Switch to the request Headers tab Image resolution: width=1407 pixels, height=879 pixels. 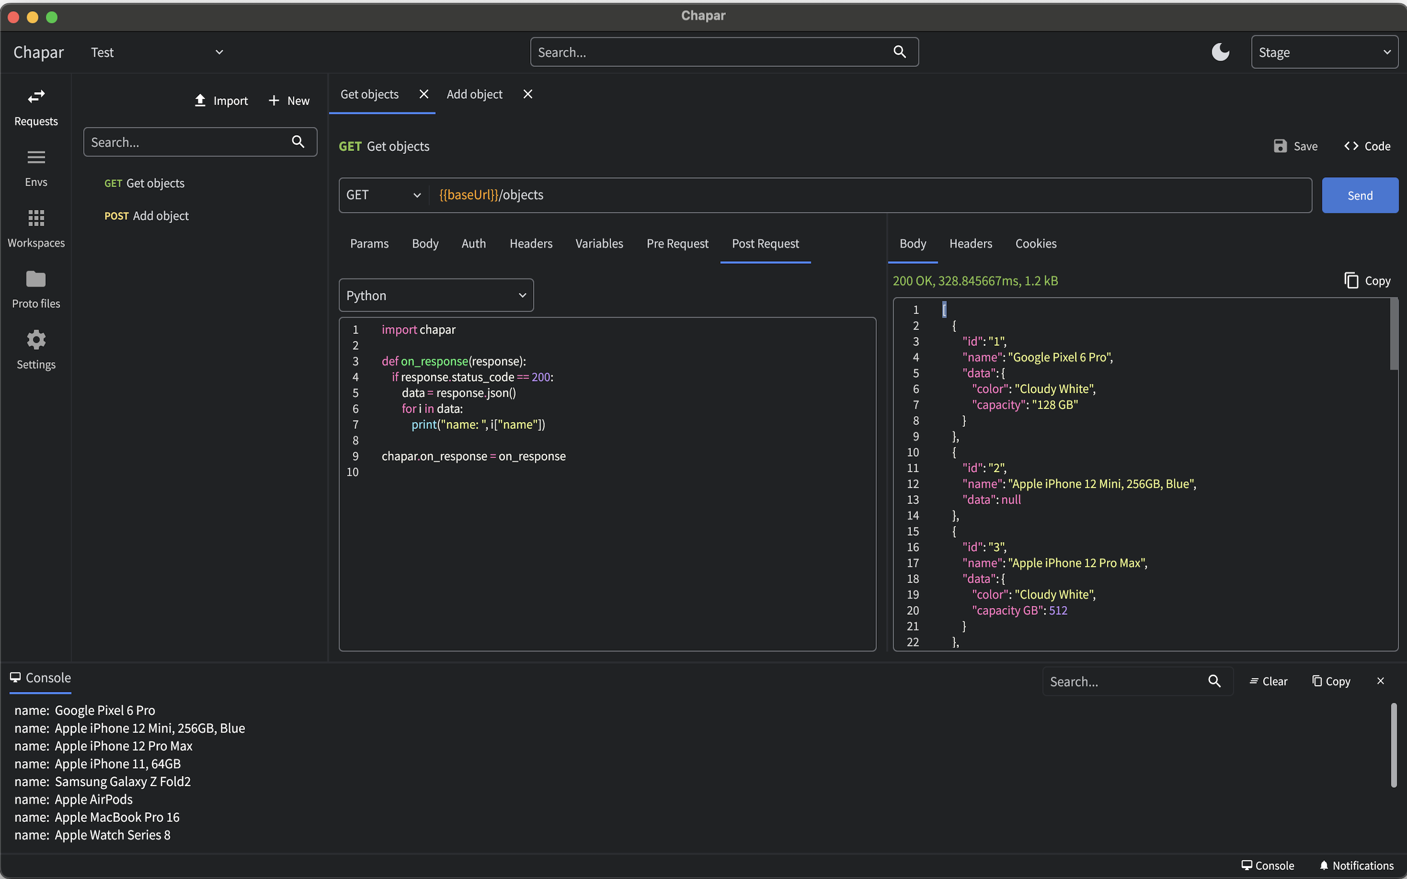[531, 244]
